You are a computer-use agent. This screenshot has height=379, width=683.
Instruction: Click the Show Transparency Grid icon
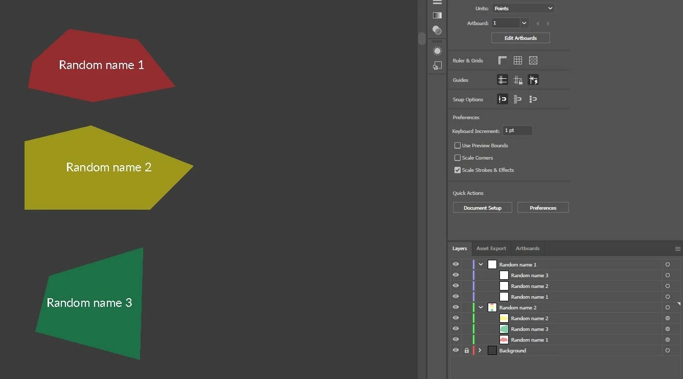click(x=533, y=60)
